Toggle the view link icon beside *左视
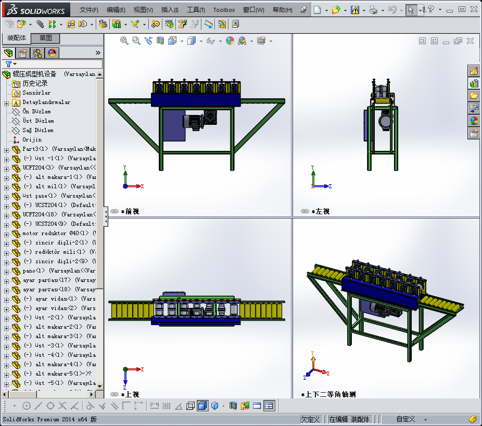 coord(305,211)
